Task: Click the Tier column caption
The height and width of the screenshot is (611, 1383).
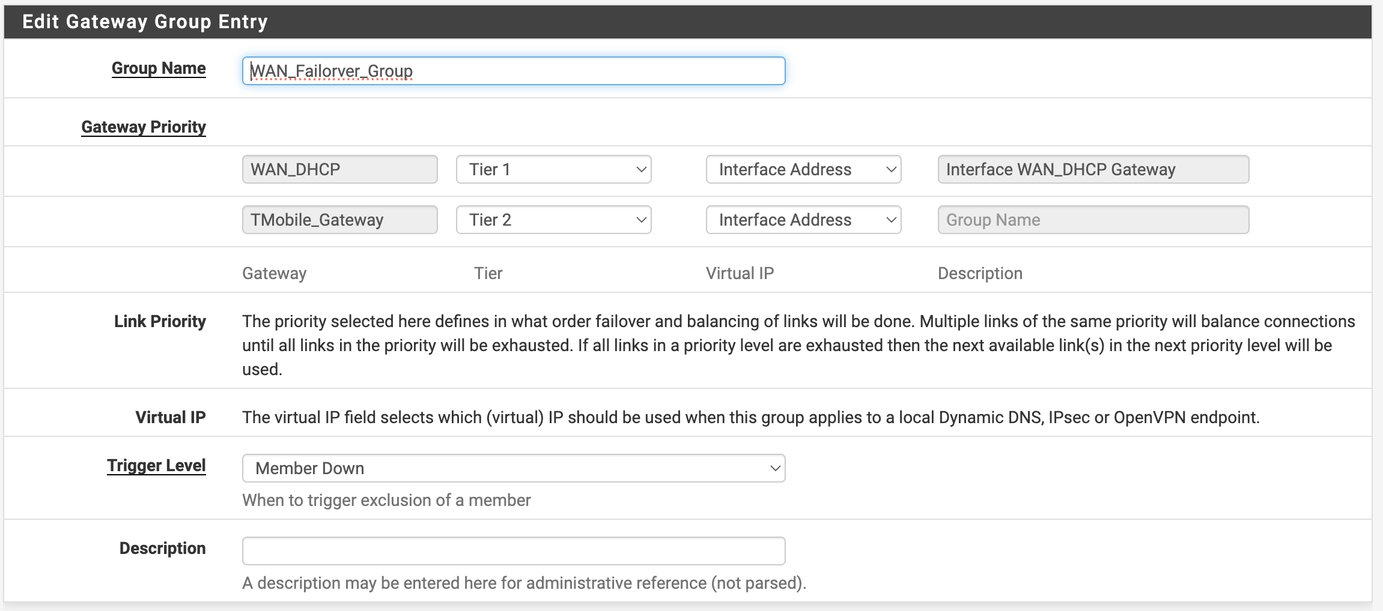Action: [488, 274]
